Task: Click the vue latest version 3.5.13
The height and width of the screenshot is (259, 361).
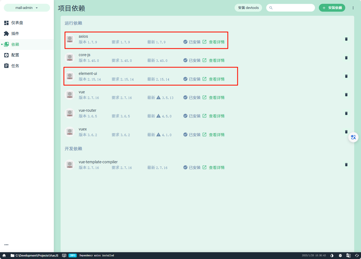Action: pos(168,98)
